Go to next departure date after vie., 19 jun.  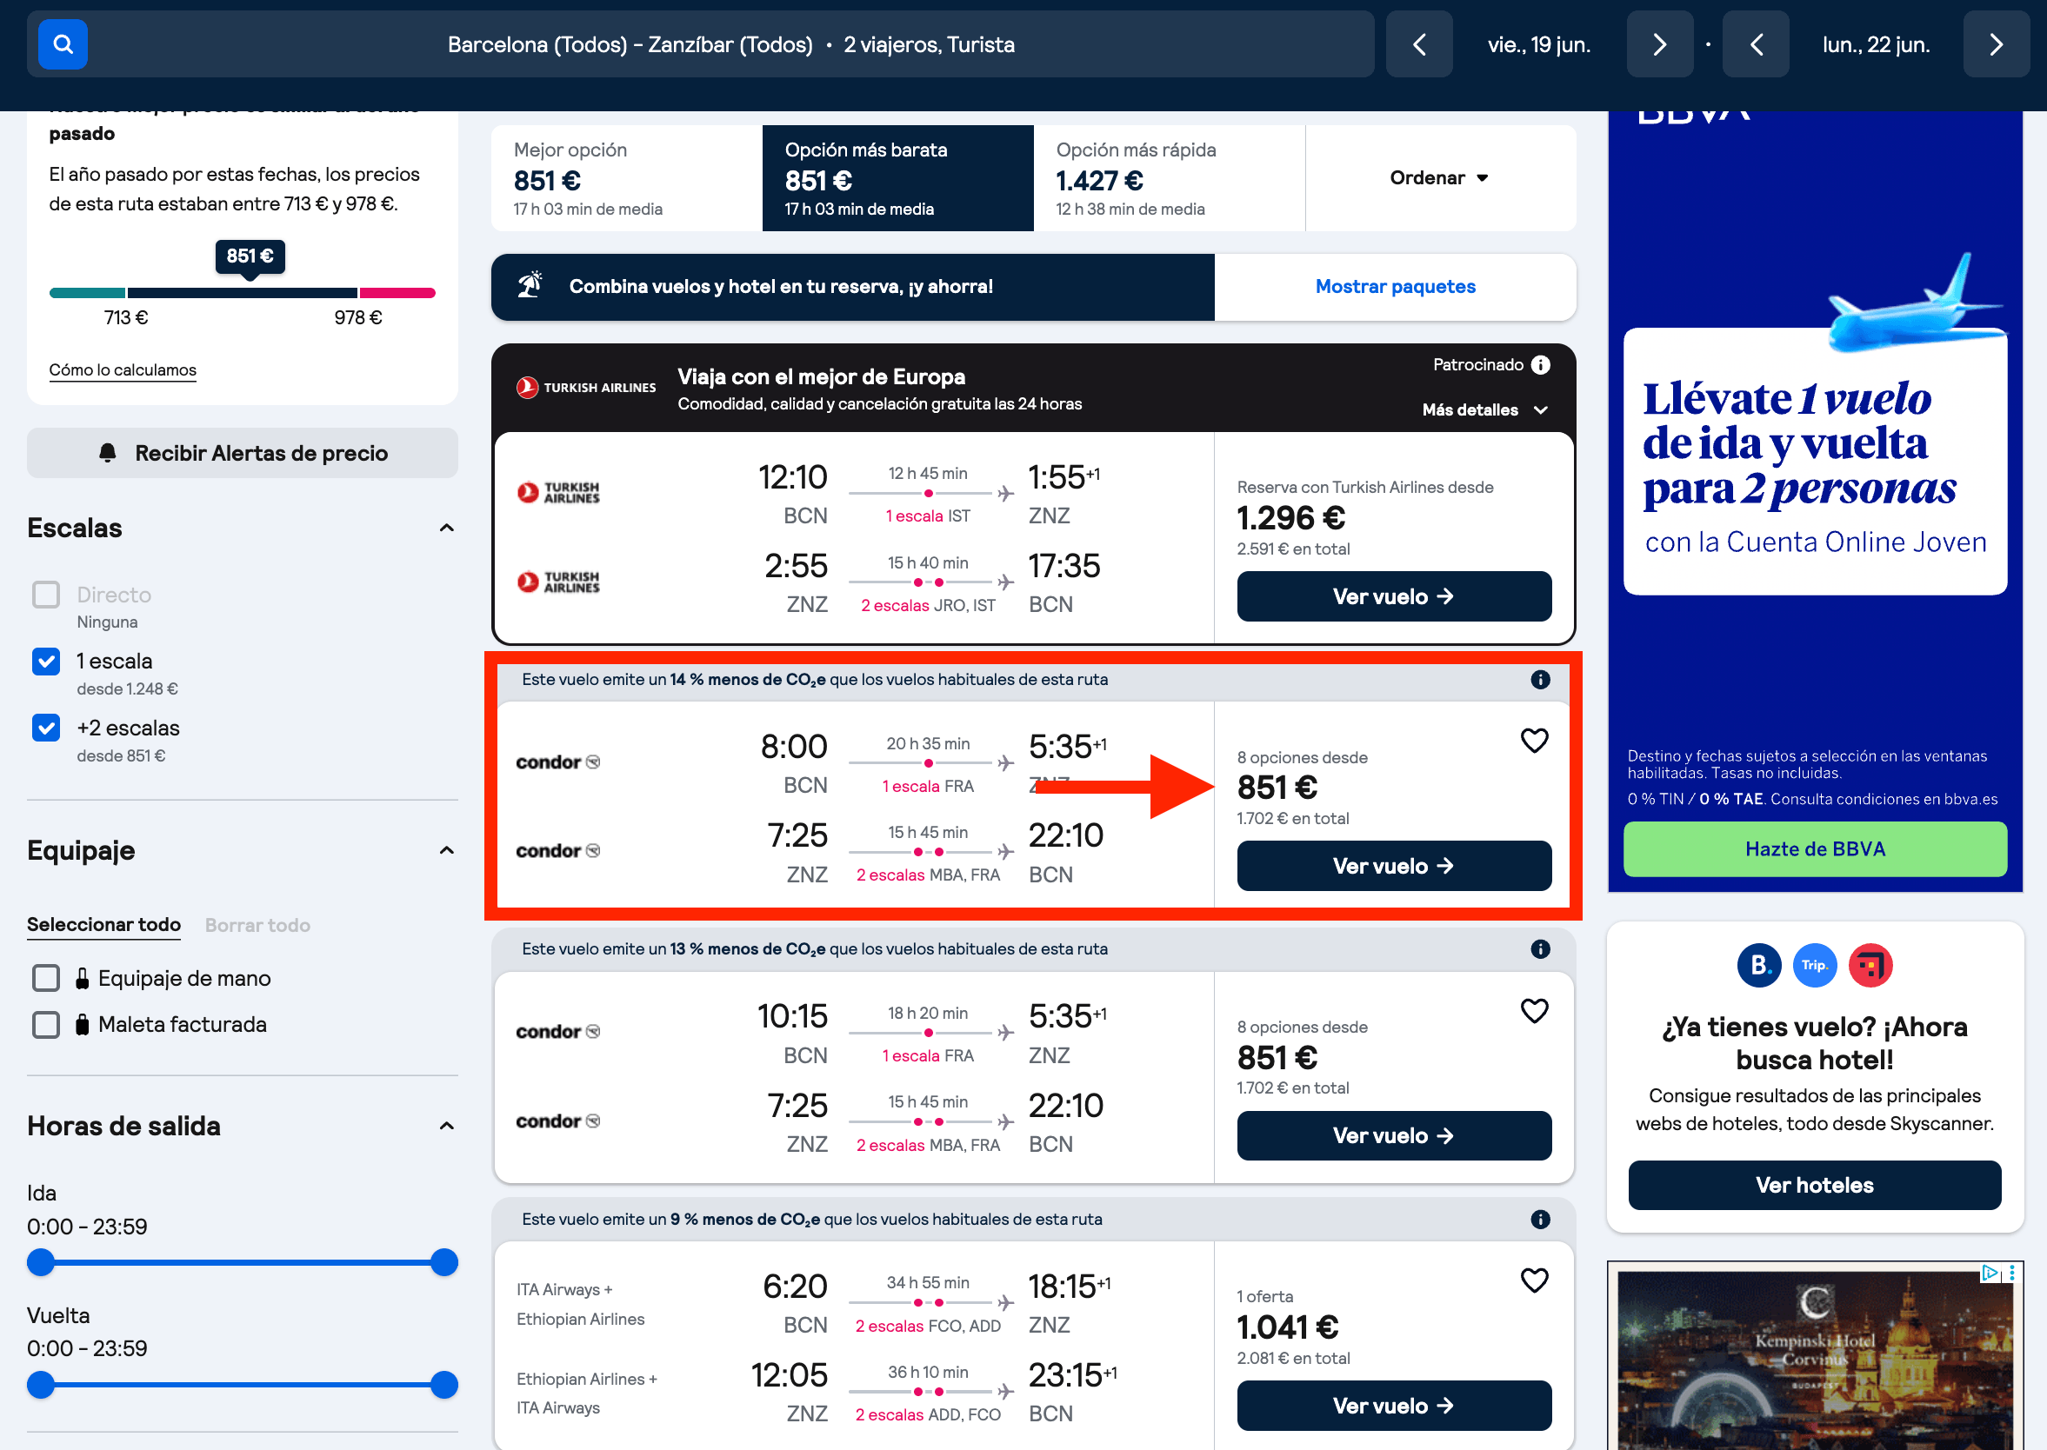(x=1659, y=43)
